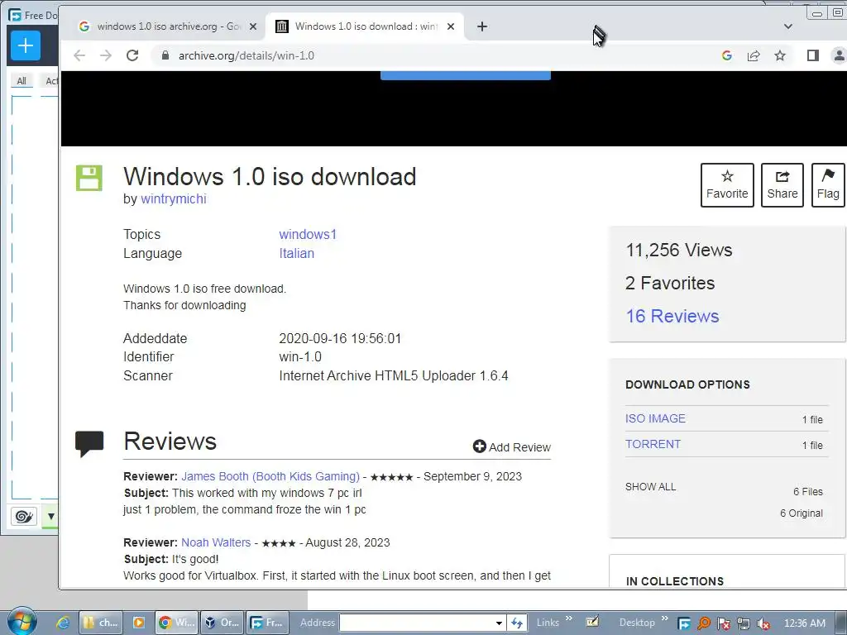Click the Addeddate value 2020-09-16 19:56:01
The height and width of the screenshot is (635, 847).
(x=340, y=338)
